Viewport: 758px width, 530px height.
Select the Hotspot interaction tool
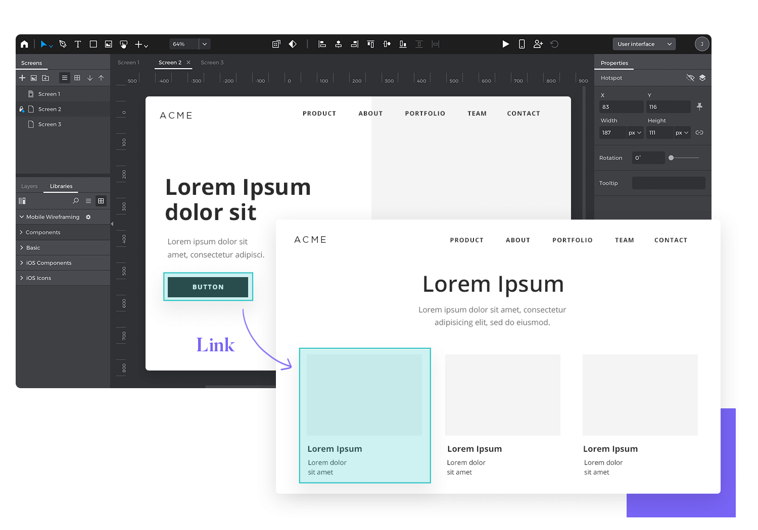pyautogui.click(x=124, y=44)
